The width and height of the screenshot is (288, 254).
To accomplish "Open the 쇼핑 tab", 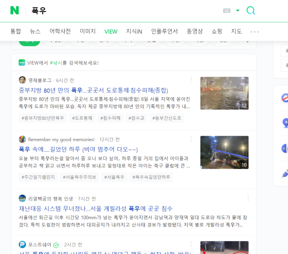I will click(x=217, y=31).
